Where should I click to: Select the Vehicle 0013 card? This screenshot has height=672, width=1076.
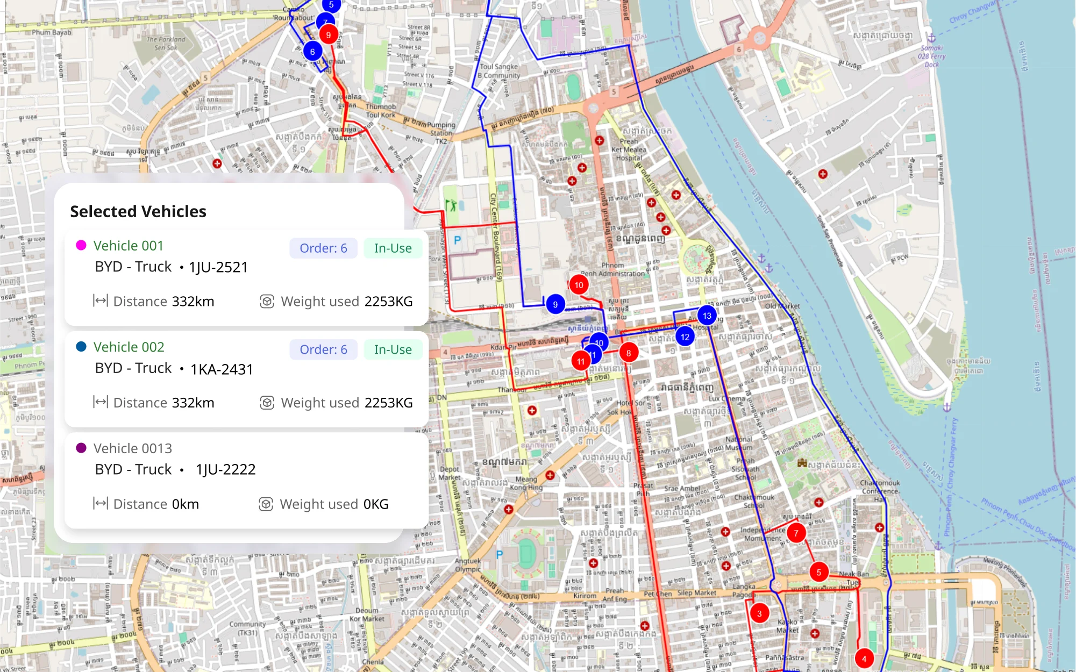point(246,480)
